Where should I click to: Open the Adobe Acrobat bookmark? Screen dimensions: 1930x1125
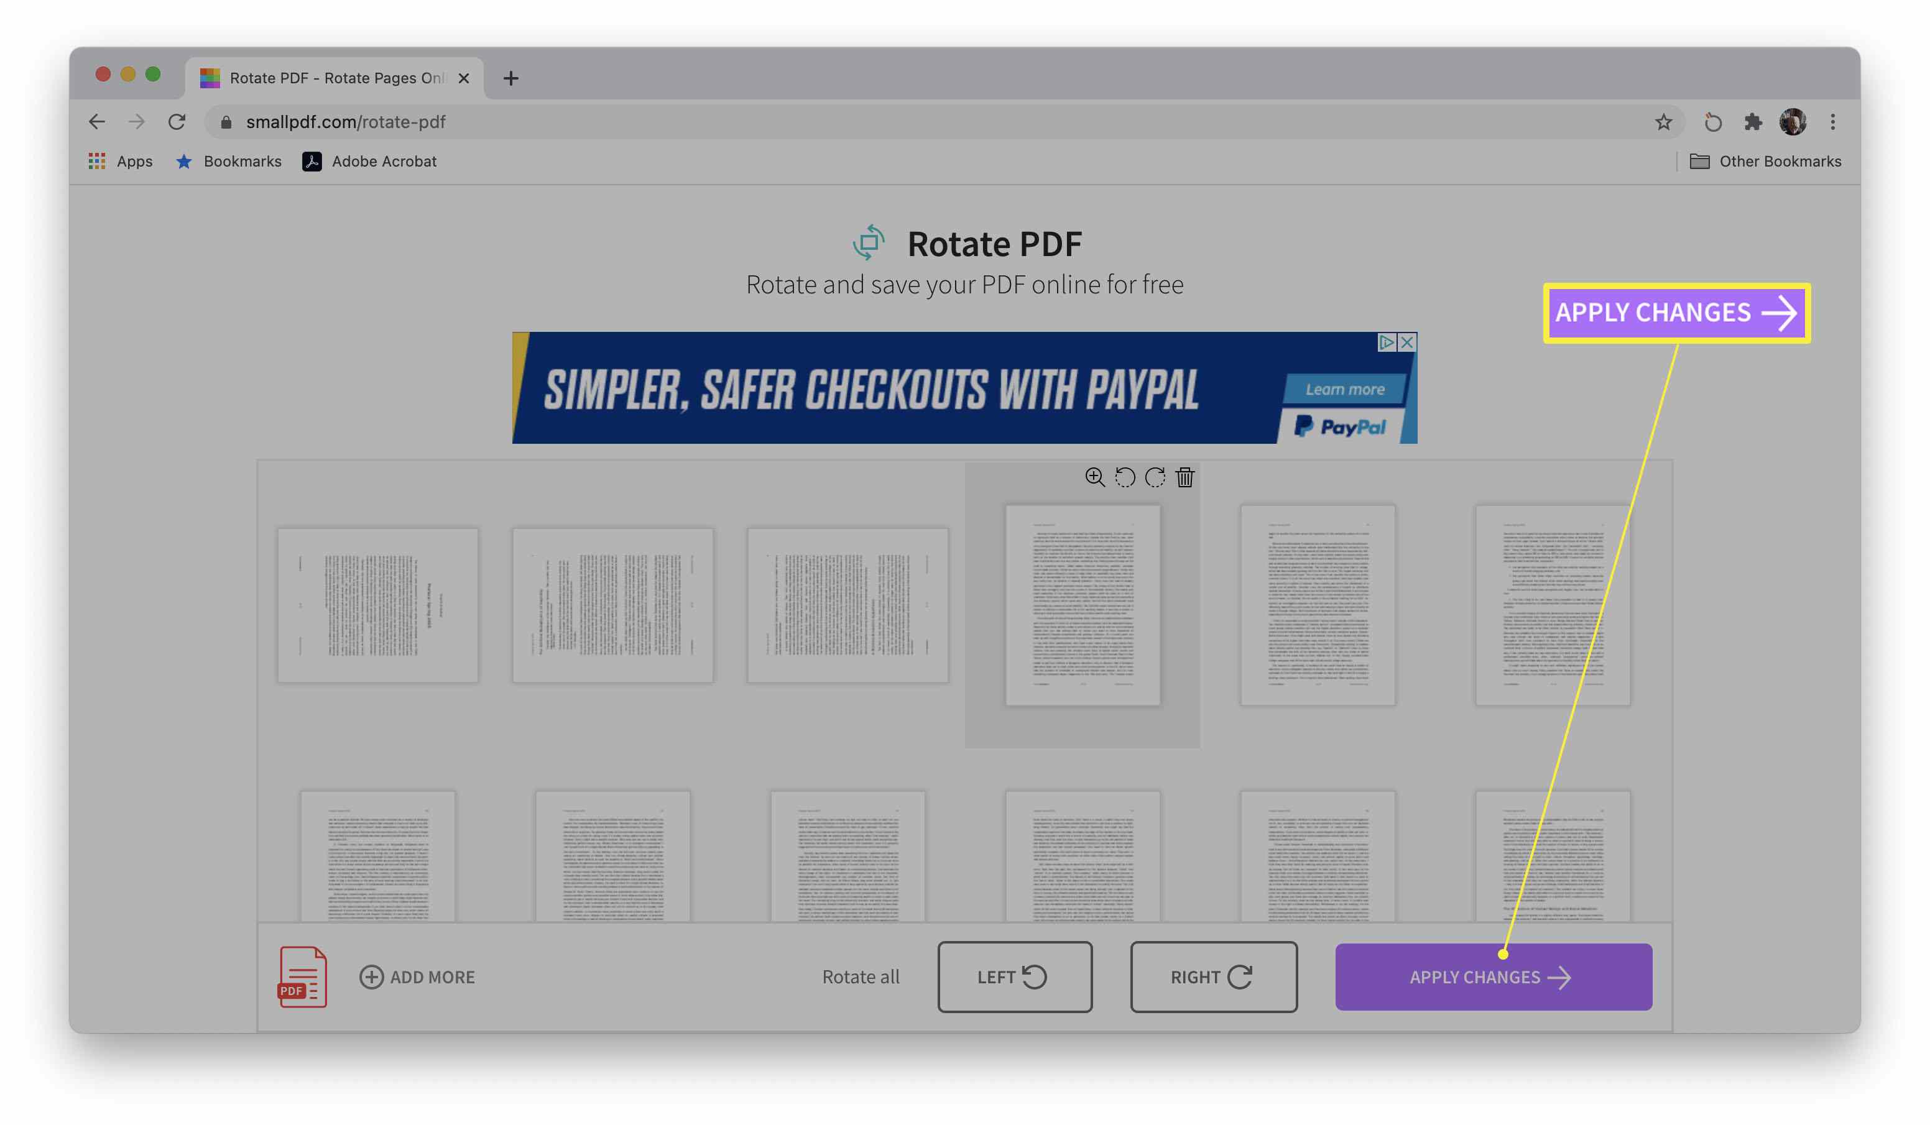(369, 162)
